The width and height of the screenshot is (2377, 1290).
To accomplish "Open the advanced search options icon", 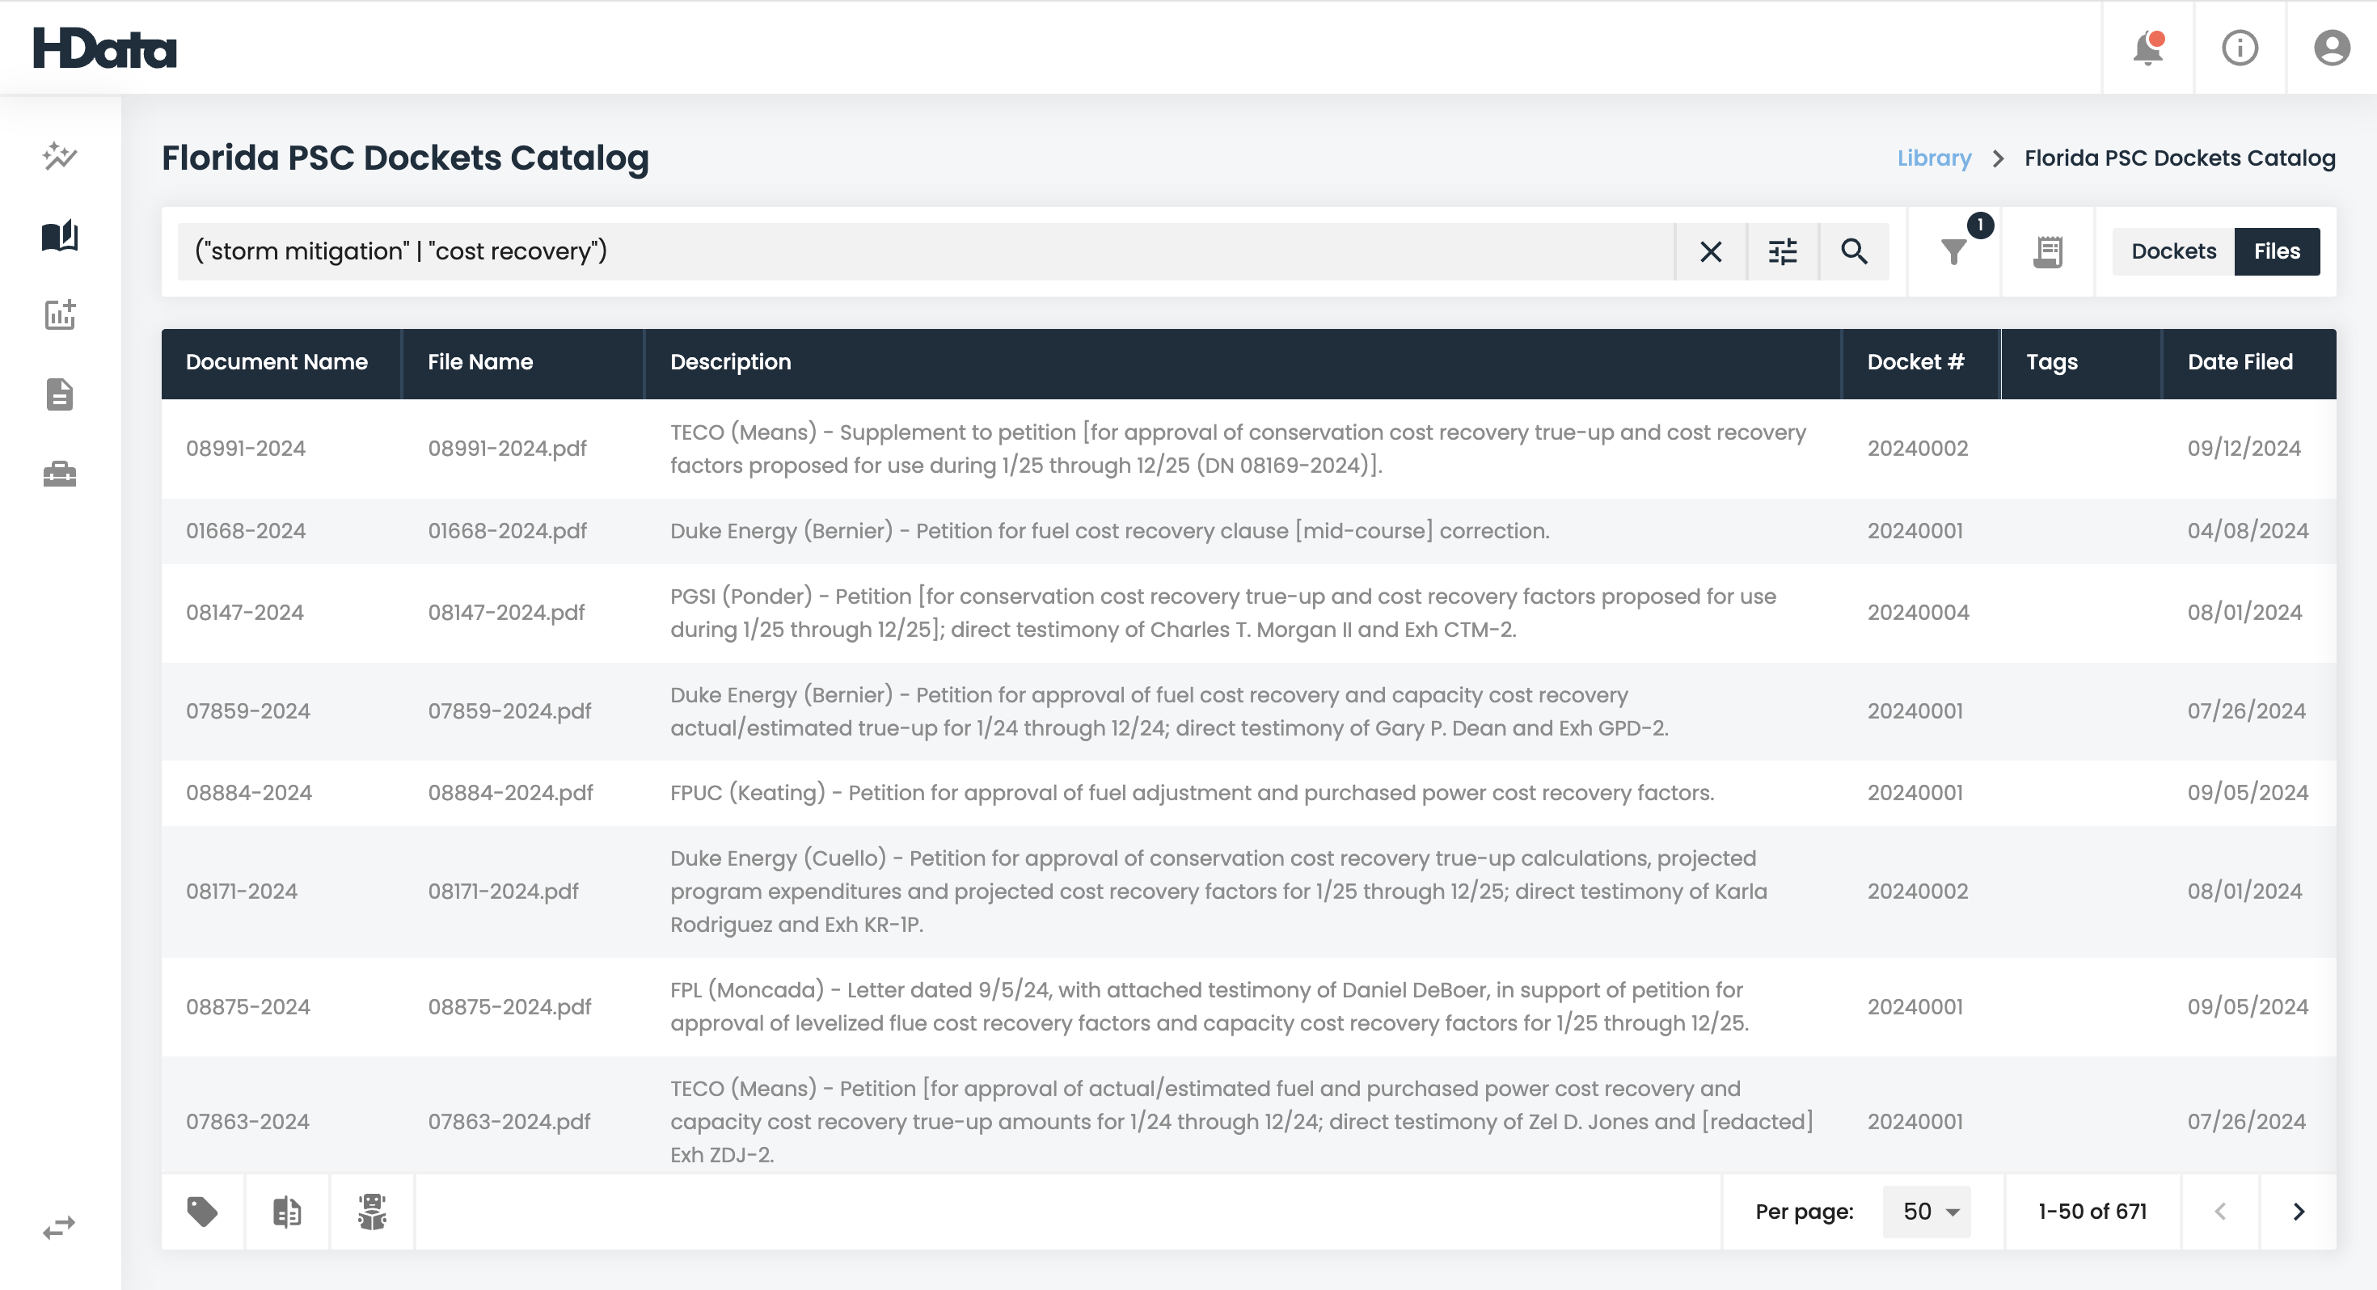I will pos(1782,251).
